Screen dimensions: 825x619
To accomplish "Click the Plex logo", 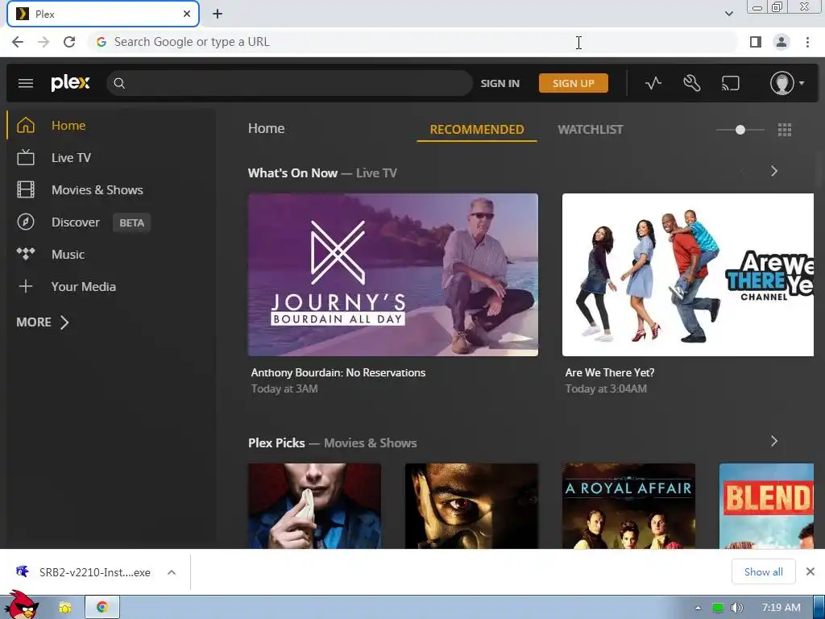I will [x=71, y=83].
